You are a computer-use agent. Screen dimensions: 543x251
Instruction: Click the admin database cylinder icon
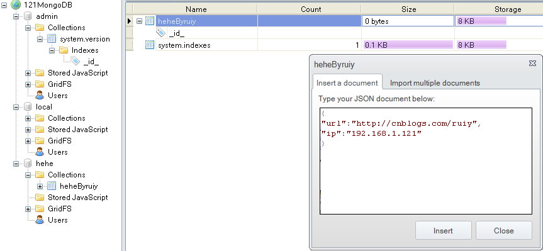tap(28, 16)
